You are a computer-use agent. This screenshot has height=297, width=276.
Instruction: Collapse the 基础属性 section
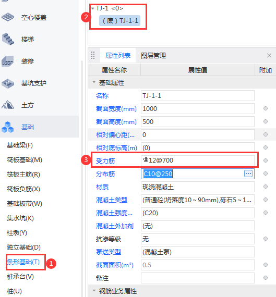[94, 82]
